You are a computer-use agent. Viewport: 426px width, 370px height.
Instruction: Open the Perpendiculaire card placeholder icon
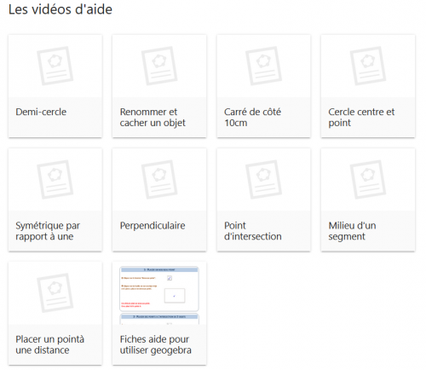point(159,179)
